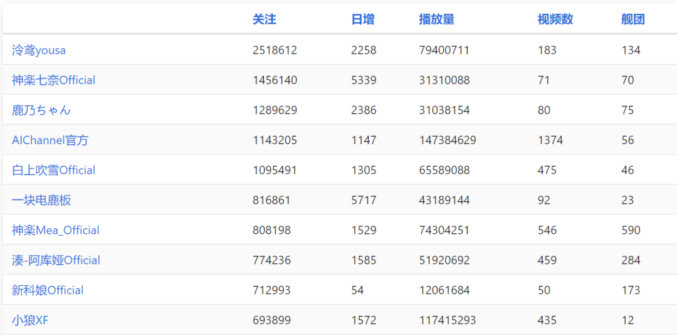Sort table by 视频数 column header

tap(555, 19)
